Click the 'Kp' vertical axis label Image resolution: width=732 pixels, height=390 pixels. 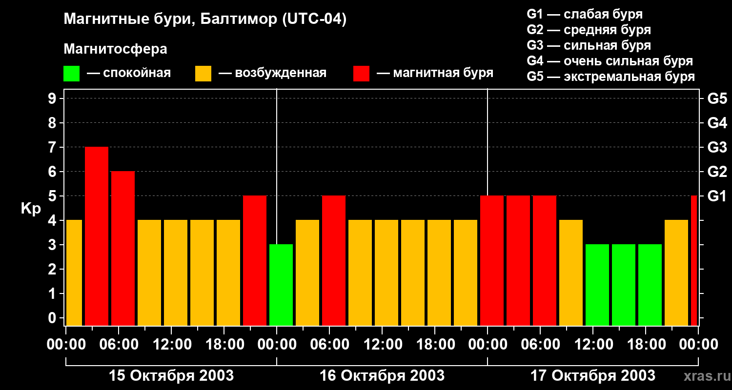coord(31,208)
